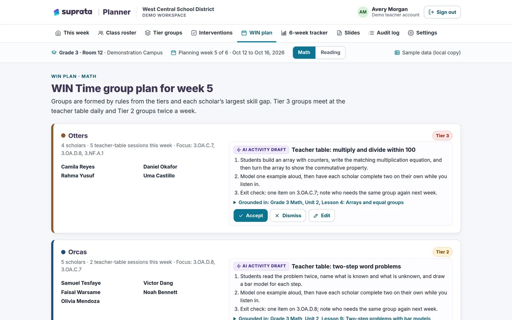Click scholar Olivia Mendoza
The image size is (512, 320).
tap(80, 301)
